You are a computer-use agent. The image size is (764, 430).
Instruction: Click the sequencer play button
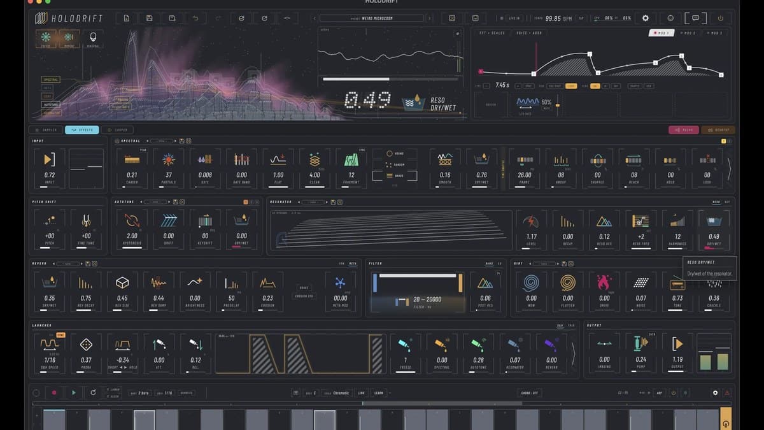[73, 393]
